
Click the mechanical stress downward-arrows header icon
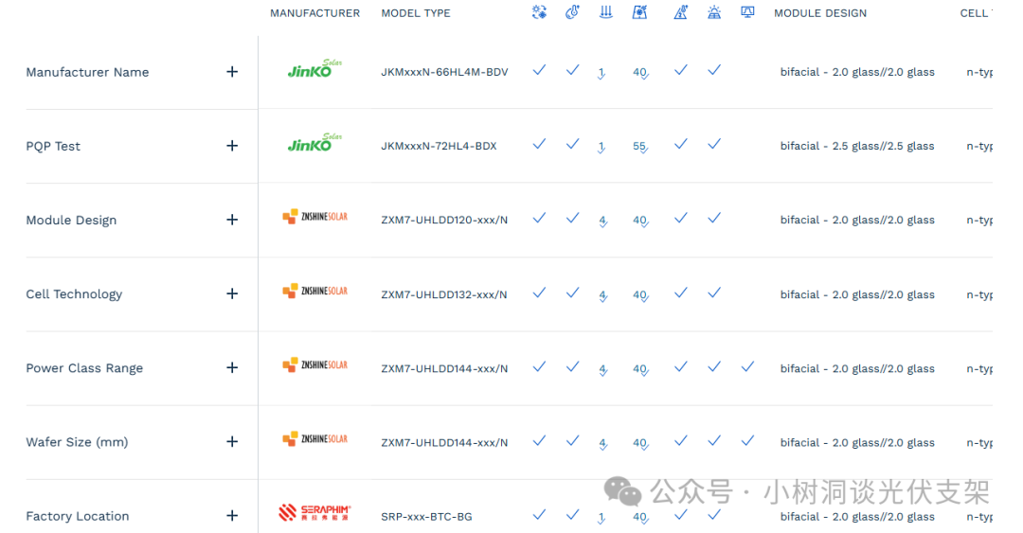(x=606, y=12)
